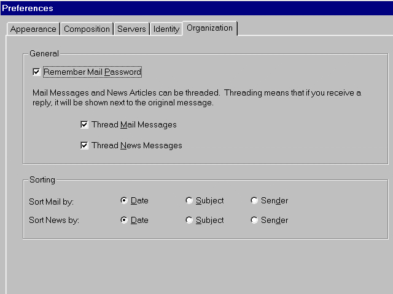Screen dimensions: 393x294
Task: Uncheck Remember Mail Password
Action: pyautogui.click(x=37, y=72)
